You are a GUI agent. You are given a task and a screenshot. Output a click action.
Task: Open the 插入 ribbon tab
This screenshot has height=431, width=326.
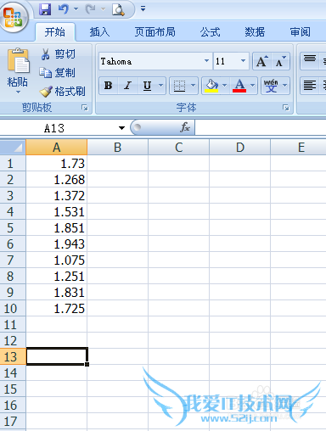99,32
